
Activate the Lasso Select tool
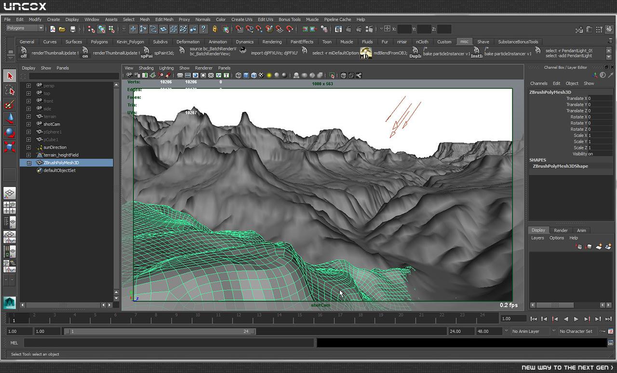click(x=10, y=90)
